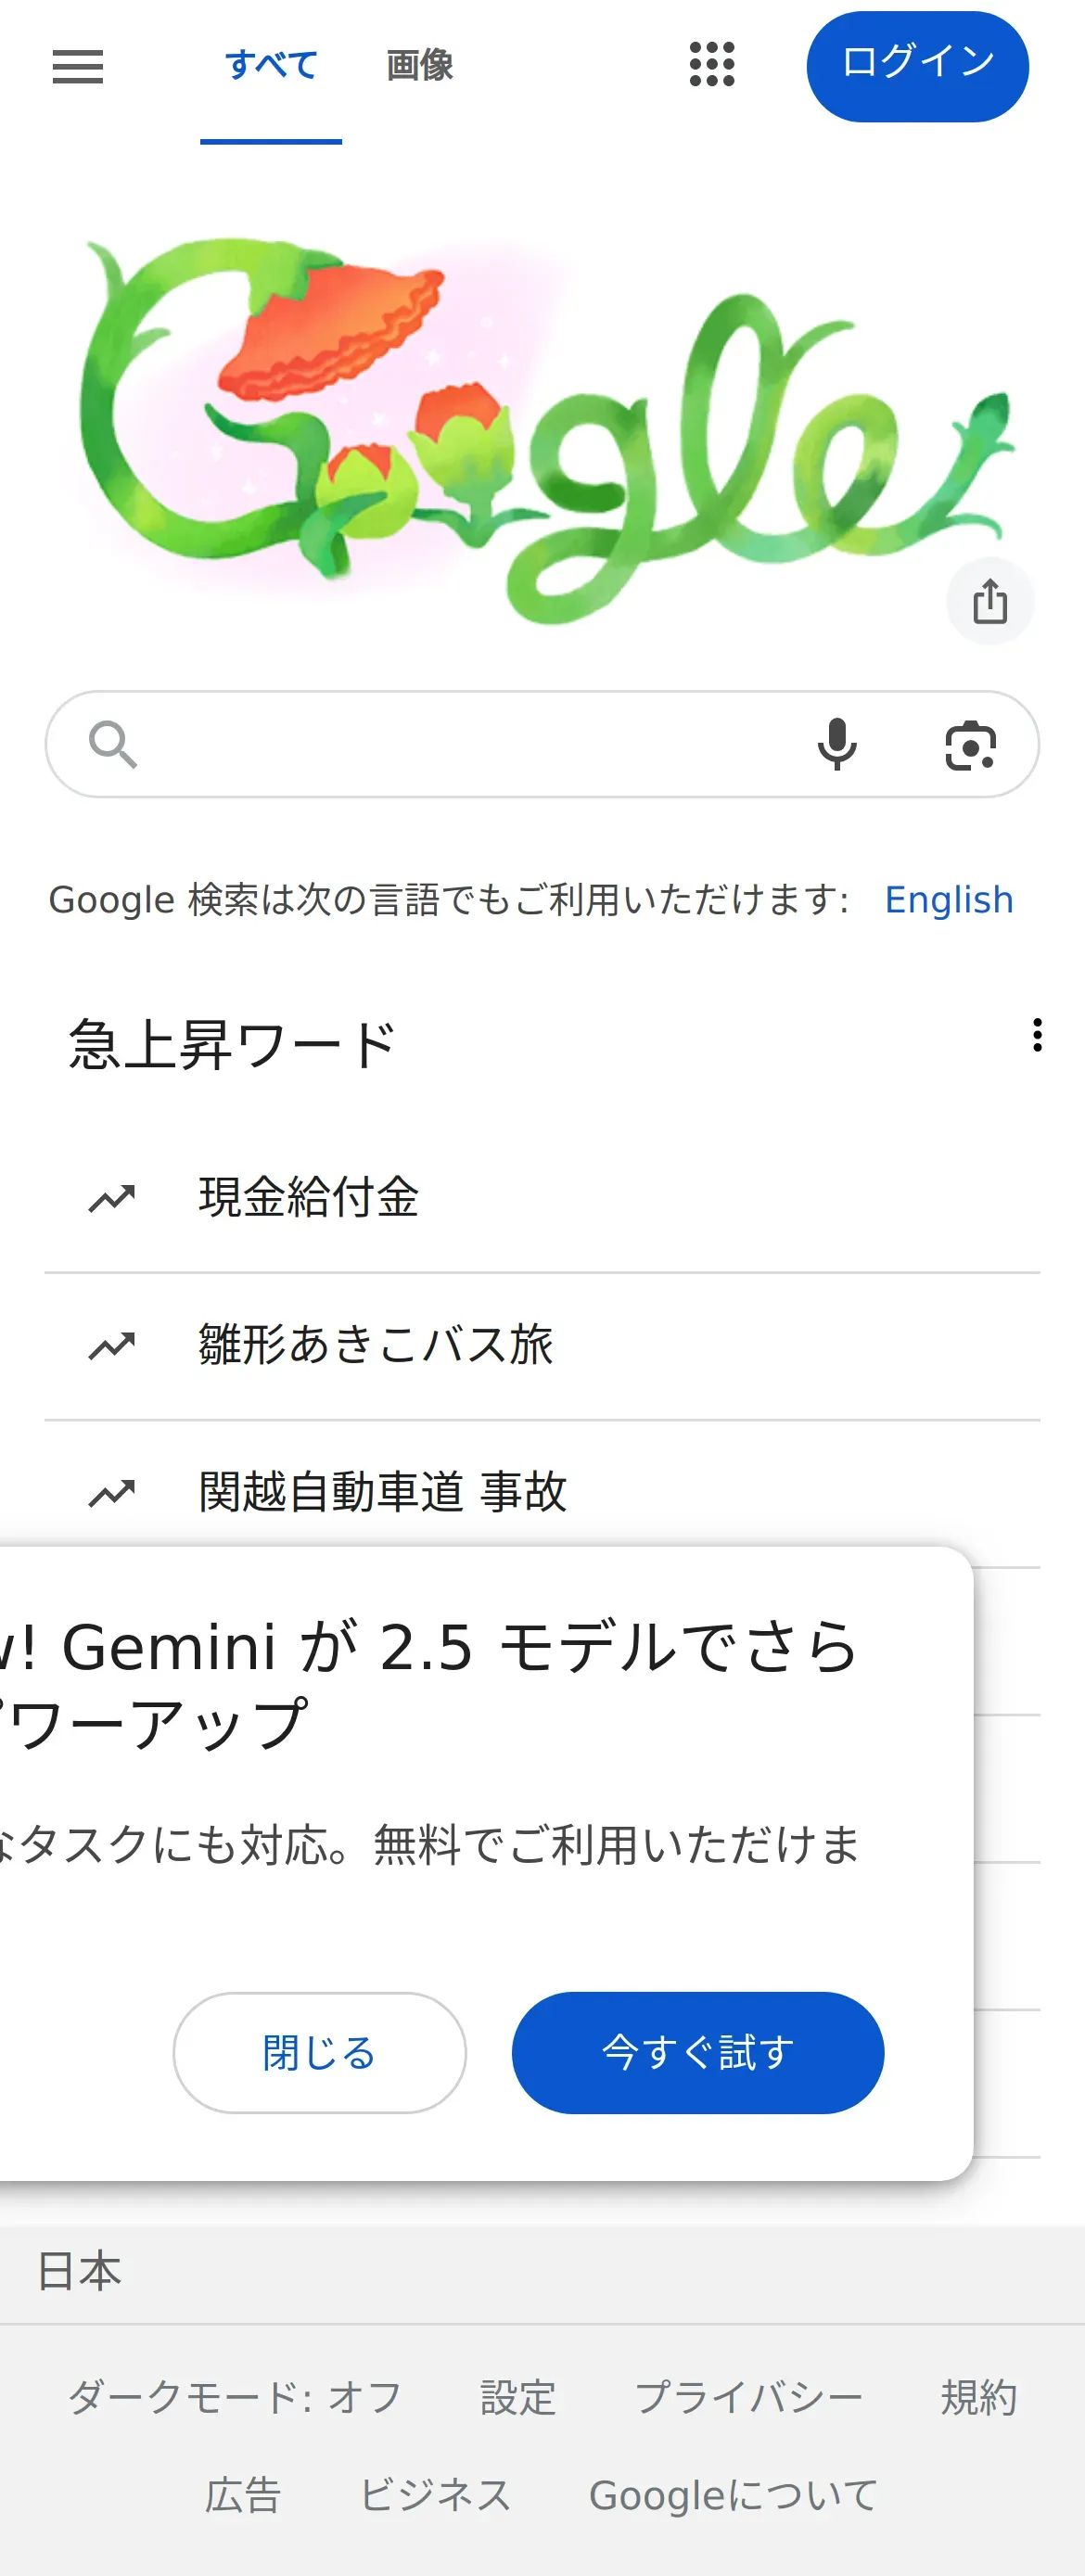
Task: Click the 今すぐ試す button
Action: 698,2053
